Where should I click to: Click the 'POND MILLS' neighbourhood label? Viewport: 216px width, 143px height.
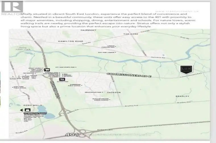tap(33, 105)
